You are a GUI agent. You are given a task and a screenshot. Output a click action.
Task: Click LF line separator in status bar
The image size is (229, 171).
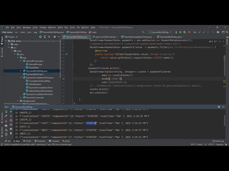[x=205, y=144]
